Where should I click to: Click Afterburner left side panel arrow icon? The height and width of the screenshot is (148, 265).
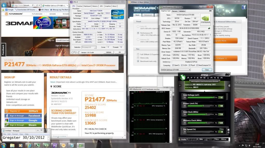tap(180, 86)
